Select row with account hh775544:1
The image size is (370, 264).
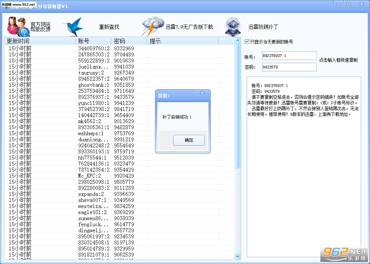[x=119, y=158]
